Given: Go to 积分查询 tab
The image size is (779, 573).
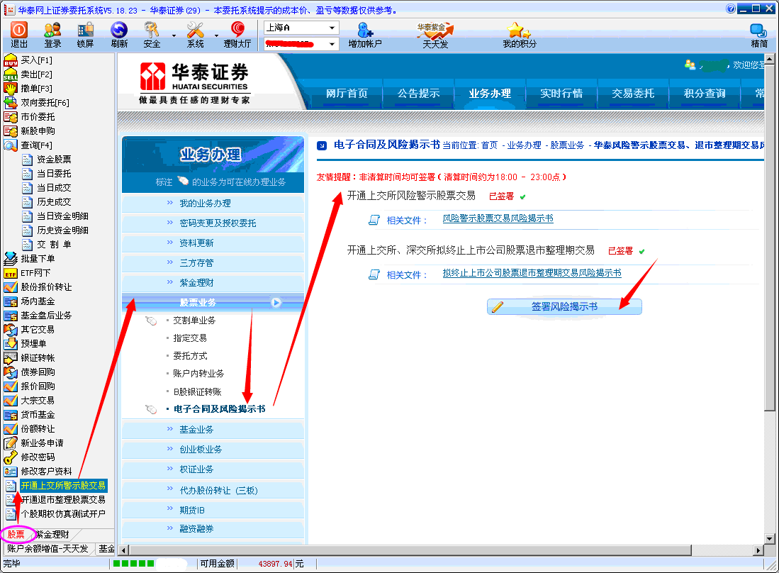Looking at the screenshot, I should 705,94.
